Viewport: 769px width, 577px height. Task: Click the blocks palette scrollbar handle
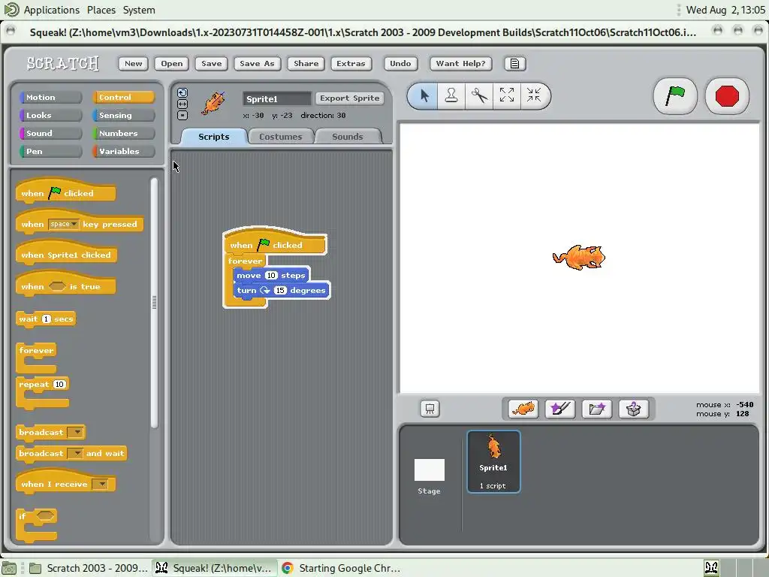point(154,303)
